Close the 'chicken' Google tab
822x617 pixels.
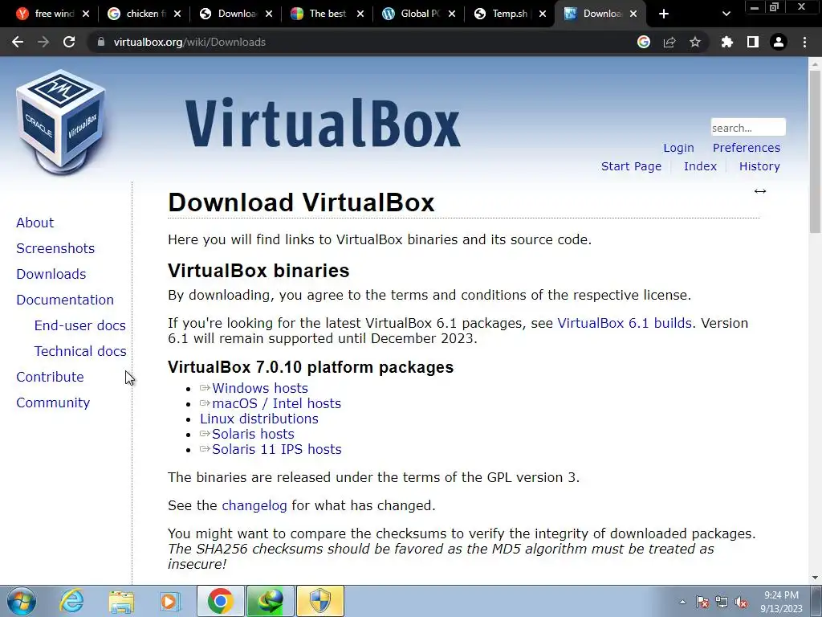click(x=177, y=14)
